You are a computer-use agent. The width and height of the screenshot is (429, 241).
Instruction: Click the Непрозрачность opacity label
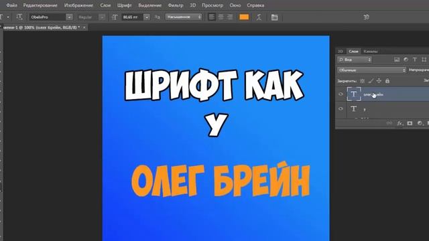point(418,70)
